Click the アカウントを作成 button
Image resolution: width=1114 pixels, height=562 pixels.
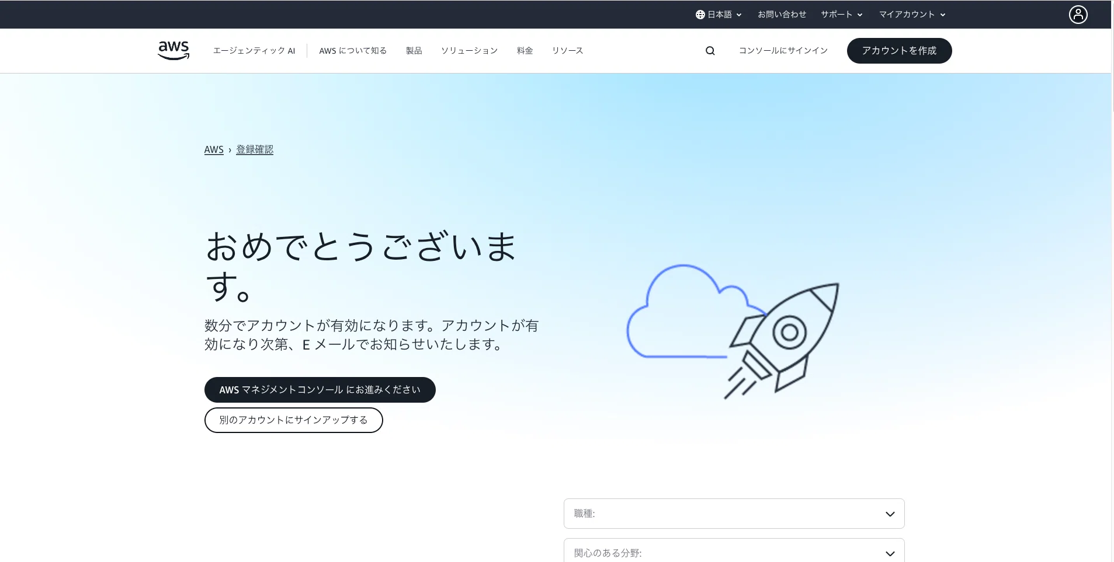(899, 51)
